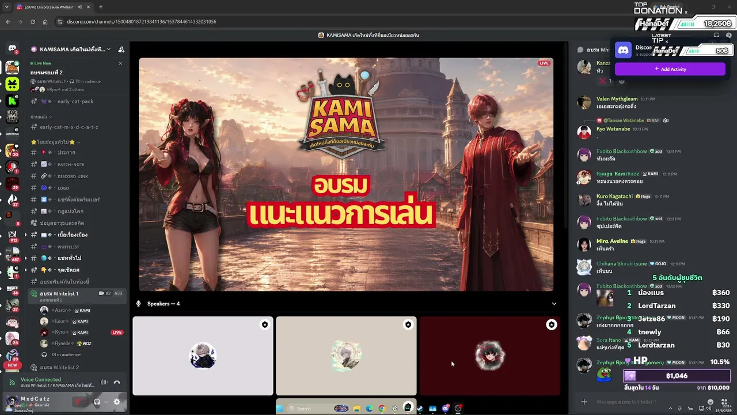Open the server icon with 912 badge
Viewport: 737px width, 415px height.
12,236
